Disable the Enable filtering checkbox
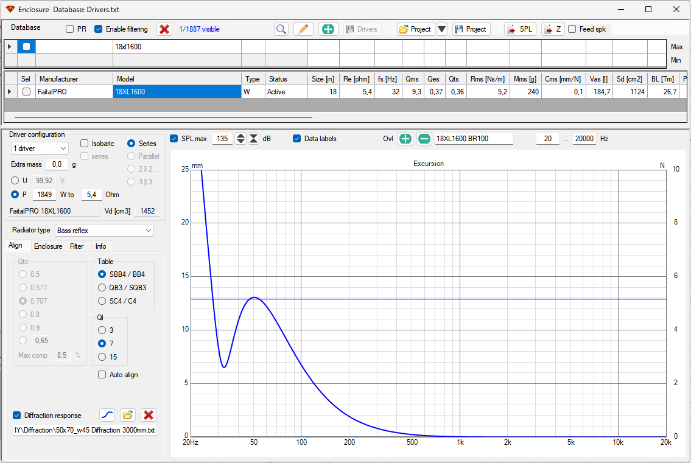The image size is (691, 463). tap(98, 29)
